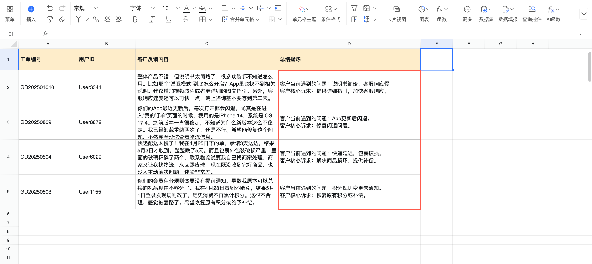
Task: Select column C header
Action: [207, 44]
